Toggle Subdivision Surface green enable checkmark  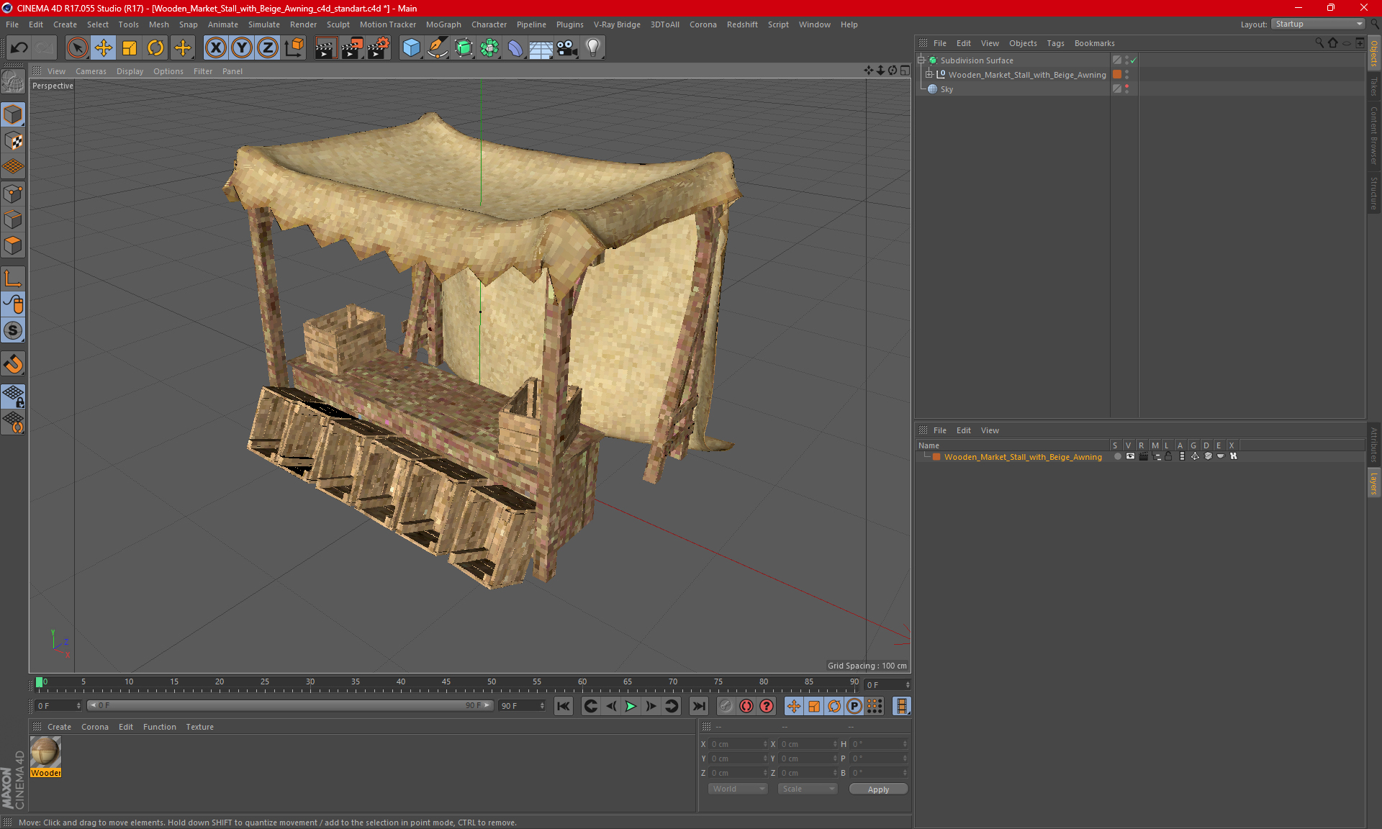[1134, 60]
